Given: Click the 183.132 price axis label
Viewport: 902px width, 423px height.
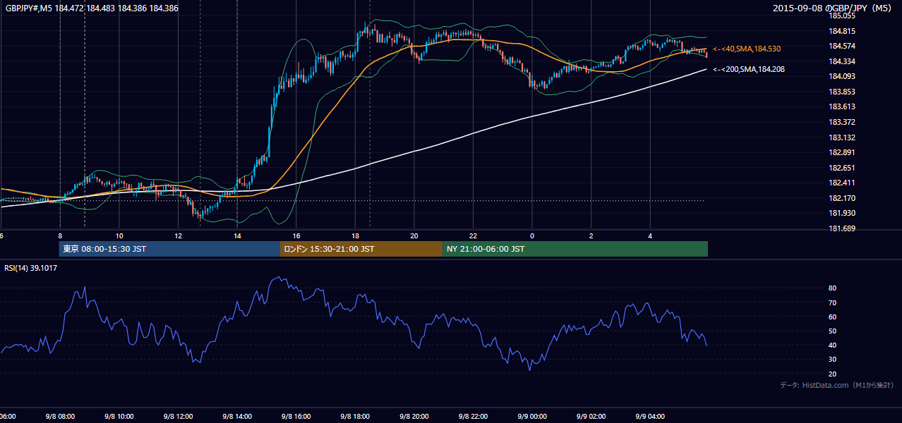Looking at the screenshot, I should 842,137.
